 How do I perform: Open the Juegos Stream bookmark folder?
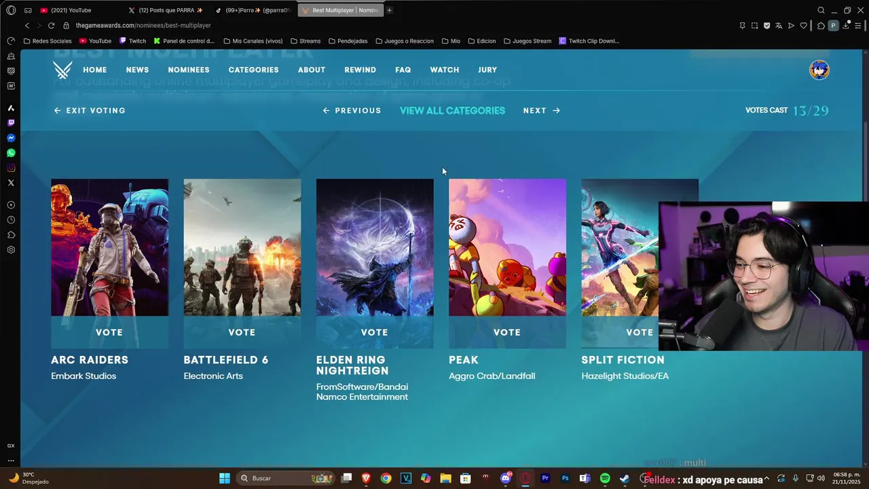point(527,41)
